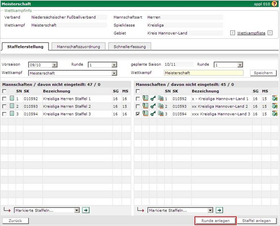
Task: Switch to the Mannschaftszuordnung tab
Action: coord(78,47)
